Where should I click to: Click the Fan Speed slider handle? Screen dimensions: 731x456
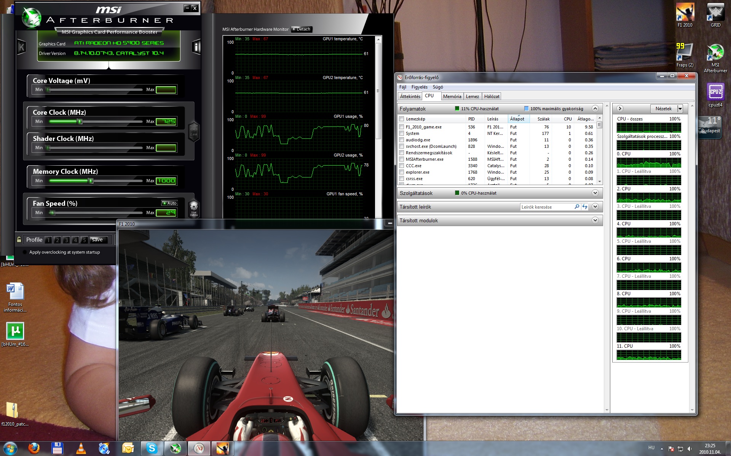point(52,213)
